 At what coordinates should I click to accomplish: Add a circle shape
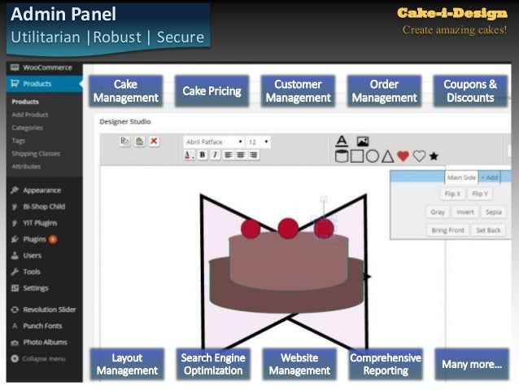pyautogui.click(x=373, y=156)
